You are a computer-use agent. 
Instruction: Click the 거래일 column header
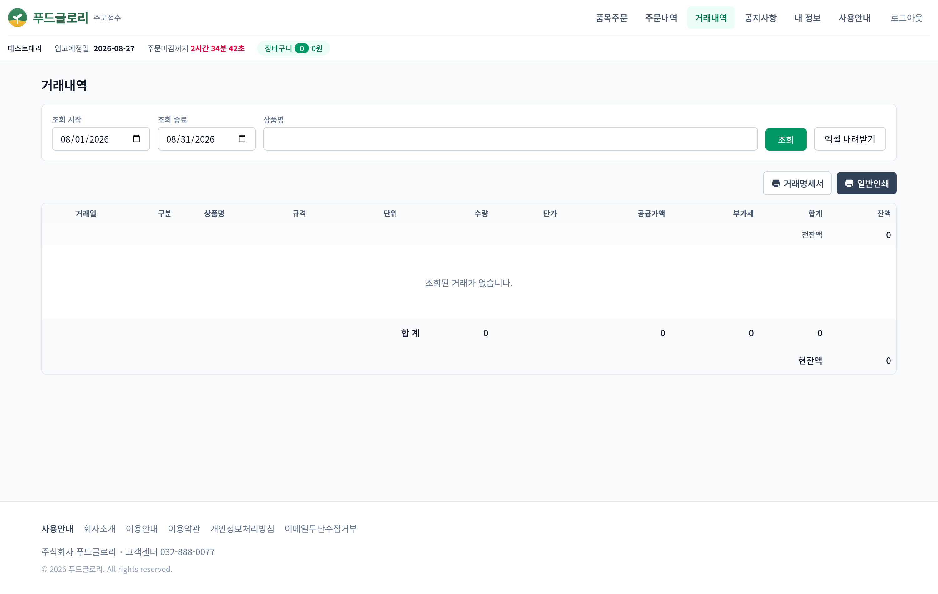[x=86, y=214]
